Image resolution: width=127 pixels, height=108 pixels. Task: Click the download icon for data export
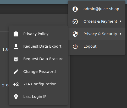pyautogui.click(x=16, y=46)
